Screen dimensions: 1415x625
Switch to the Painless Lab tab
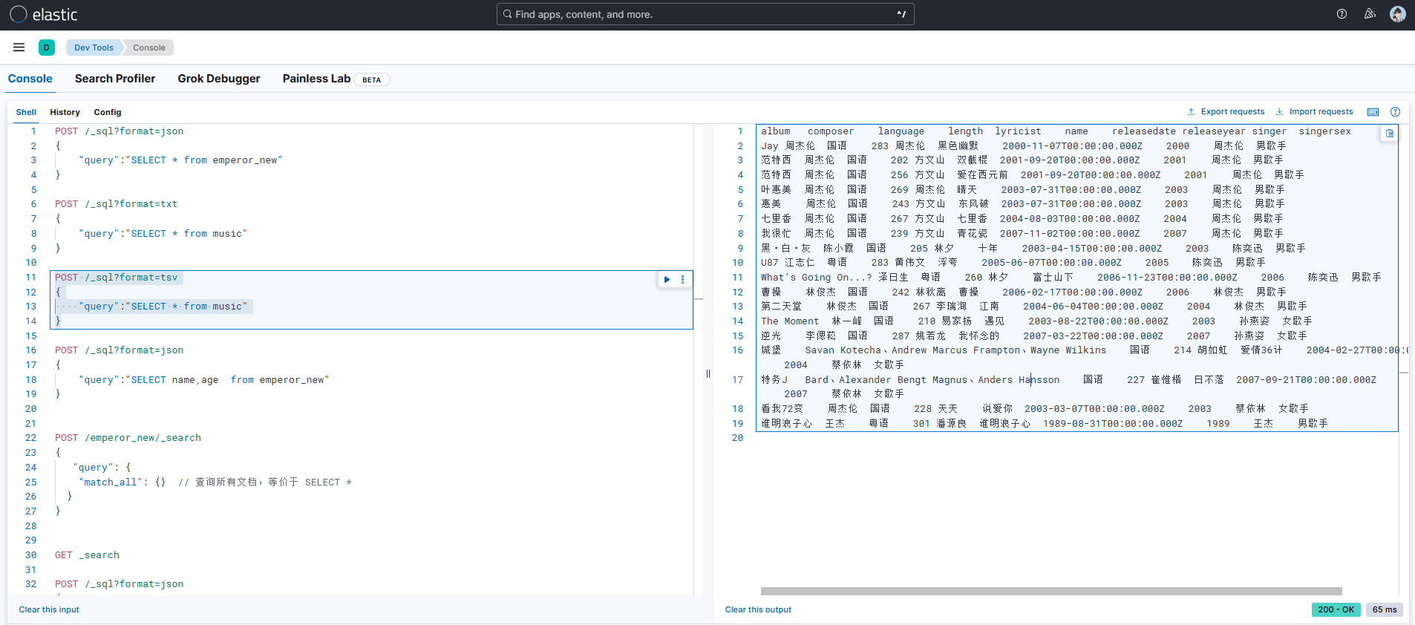(316, 79)
